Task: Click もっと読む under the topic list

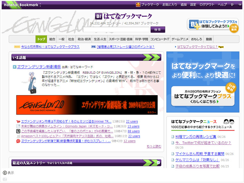Action: click(x=154, y=146)
